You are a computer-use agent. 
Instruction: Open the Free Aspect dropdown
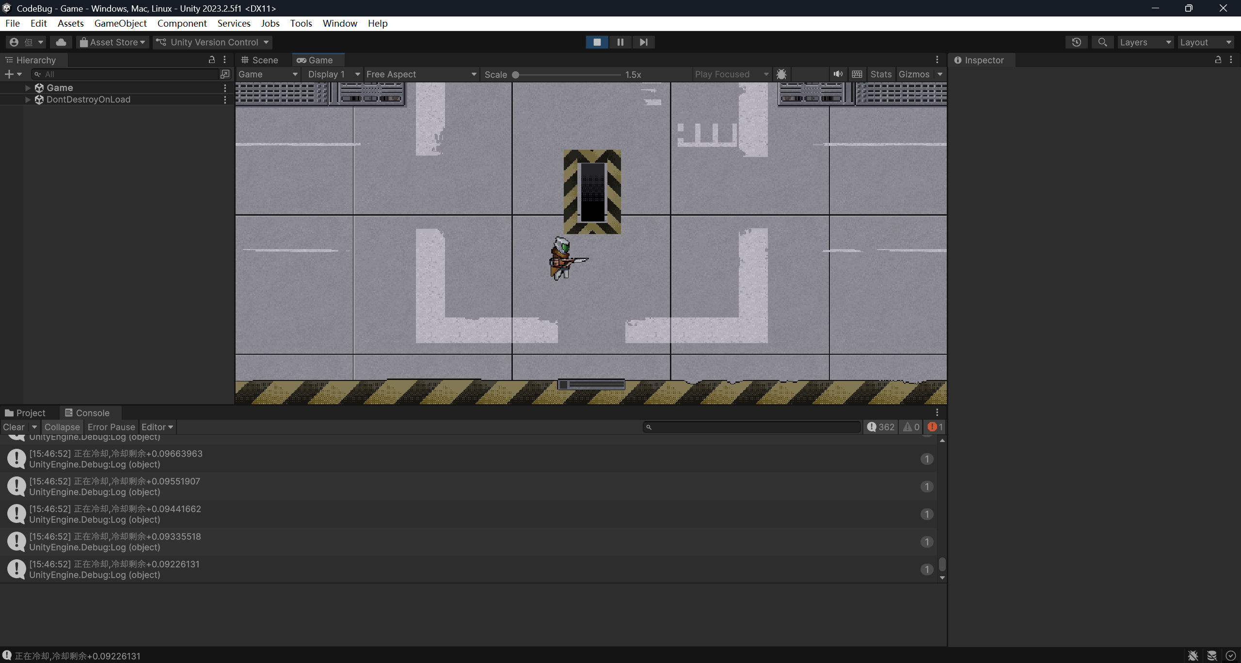click(421, 74)
